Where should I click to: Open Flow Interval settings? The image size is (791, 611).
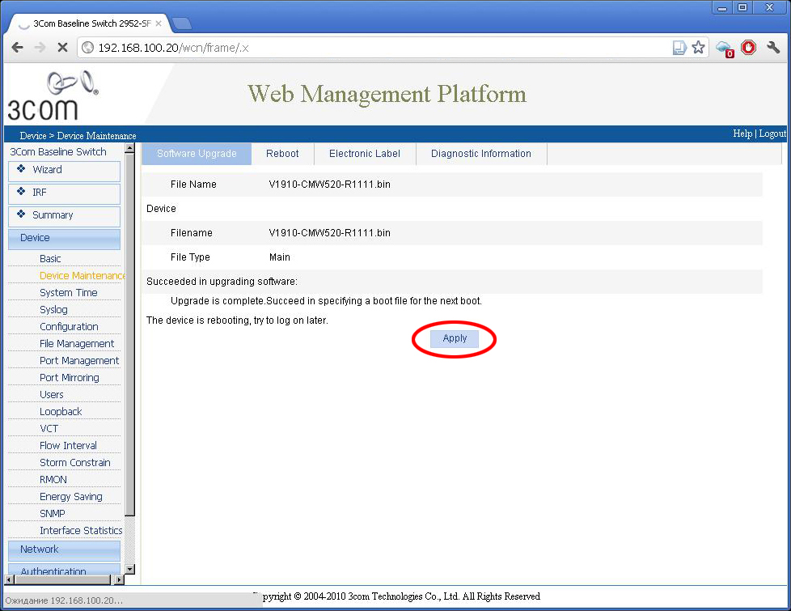point(68,446)
